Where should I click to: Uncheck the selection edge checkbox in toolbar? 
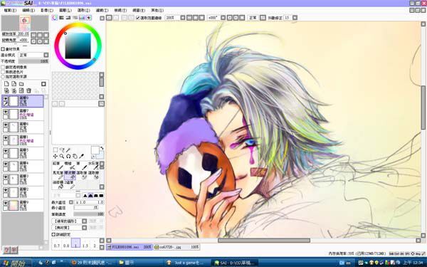click(138, 18)
